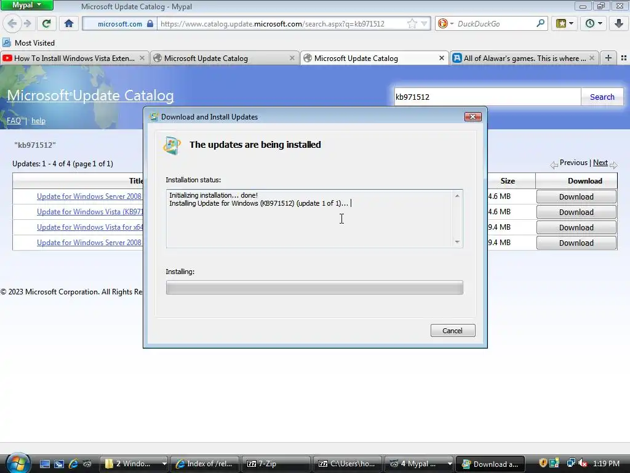Click Download button in second 4.6 MB row

[x=576, y=212]
